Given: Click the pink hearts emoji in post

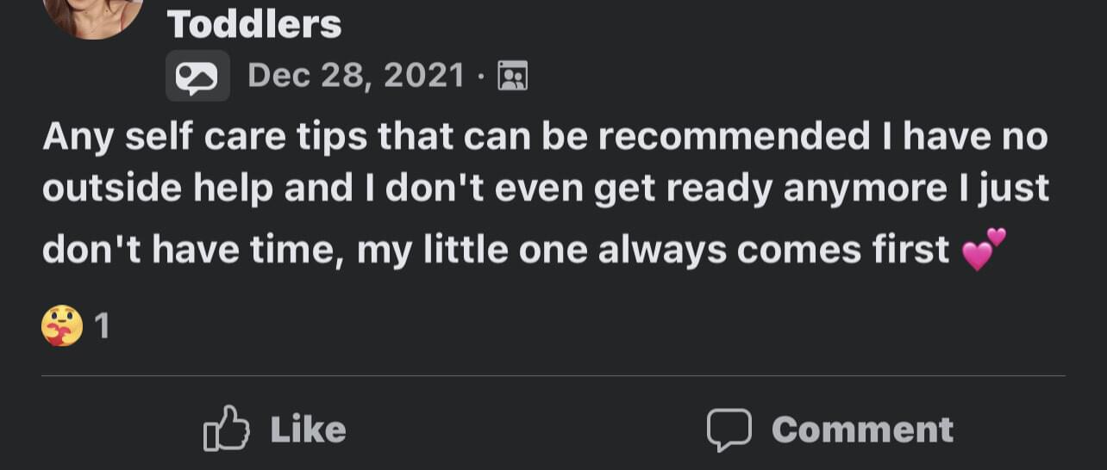Looking at the screenshot, I should click(x=984, y=249).
